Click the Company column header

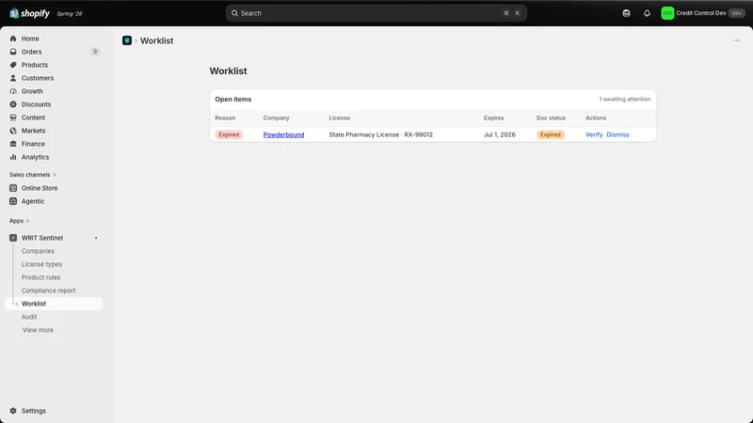tap(277, 118)
